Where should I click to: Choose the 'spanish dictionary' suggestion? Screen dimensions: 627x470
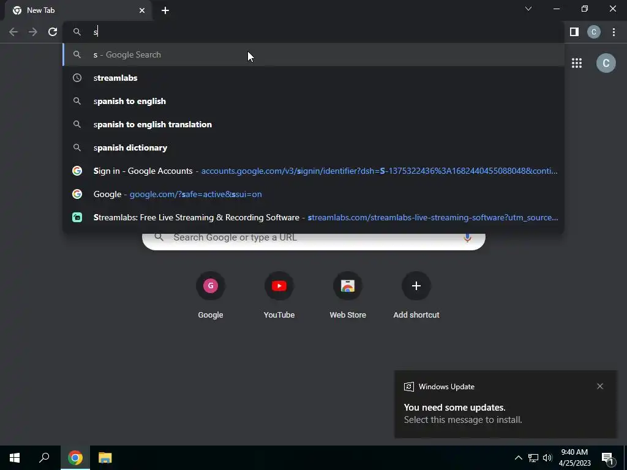pos(313,147)
